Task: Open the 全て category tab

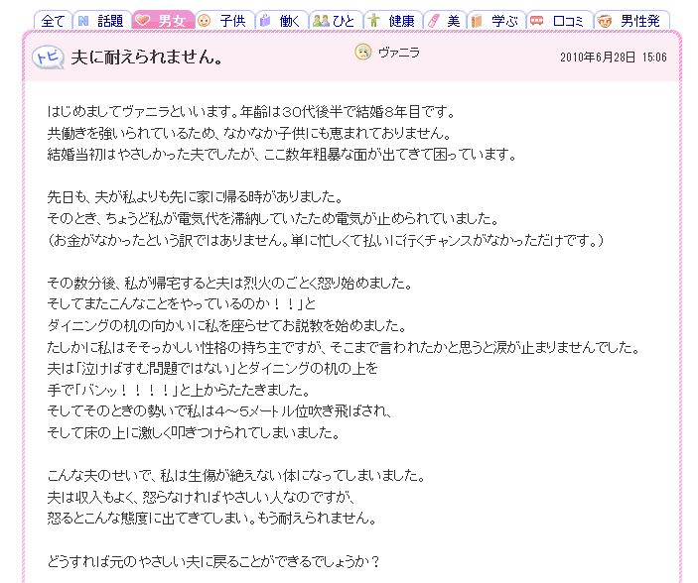Action: (53, 21)
